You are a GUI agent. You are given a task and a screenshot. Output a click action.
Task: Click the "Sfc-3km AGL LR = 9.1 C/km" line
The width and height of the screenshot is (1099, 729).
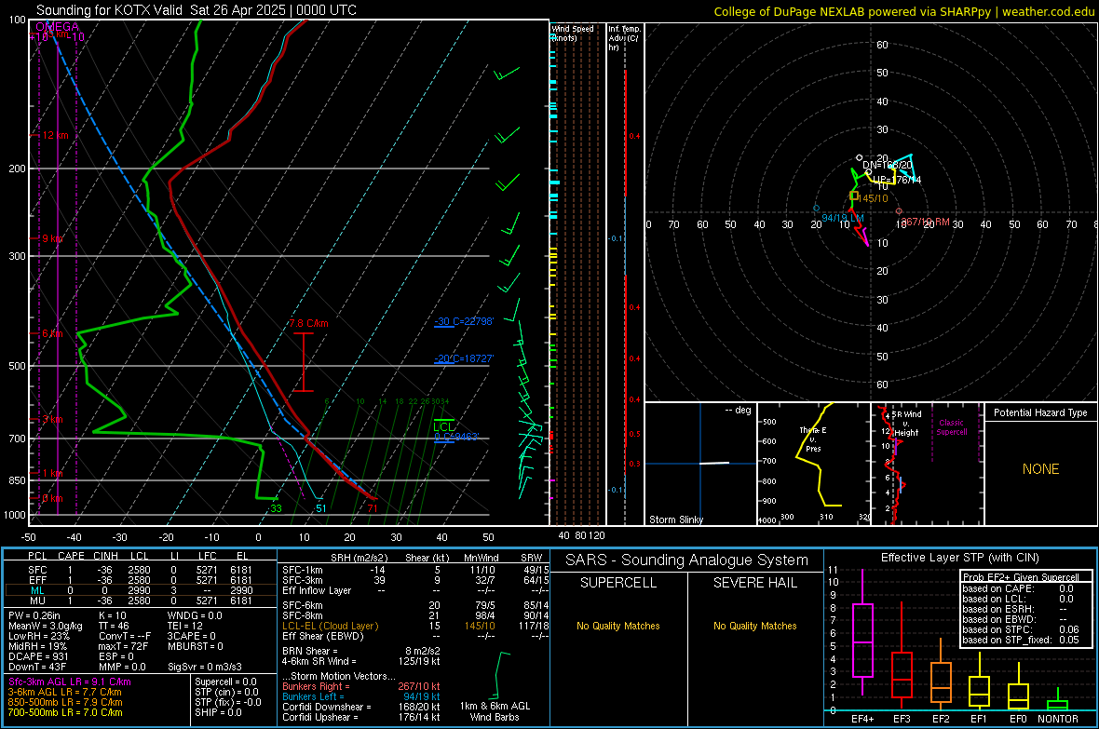[x=70, y=682]
